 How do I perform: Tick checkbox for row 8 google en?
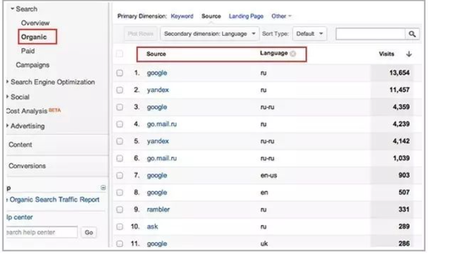click(x=120, y=193)
